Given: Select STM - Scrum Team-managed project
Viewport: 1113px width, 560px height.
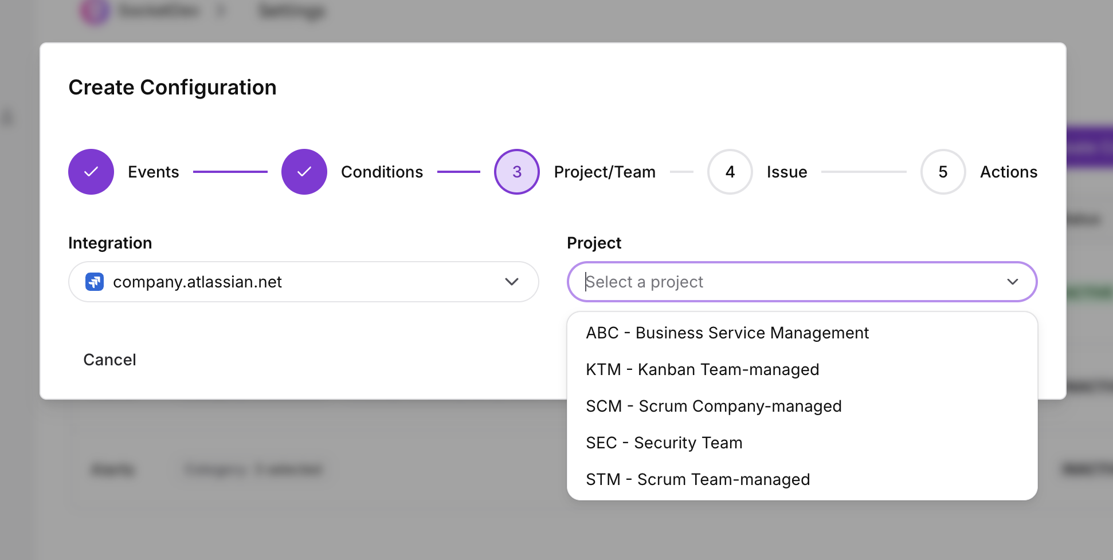Looking at the screenshot, I should click(802, 479).
